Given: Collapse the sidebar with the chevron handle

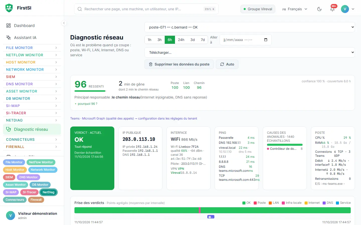Looking at the screenshot, I should tap(64, 23).
